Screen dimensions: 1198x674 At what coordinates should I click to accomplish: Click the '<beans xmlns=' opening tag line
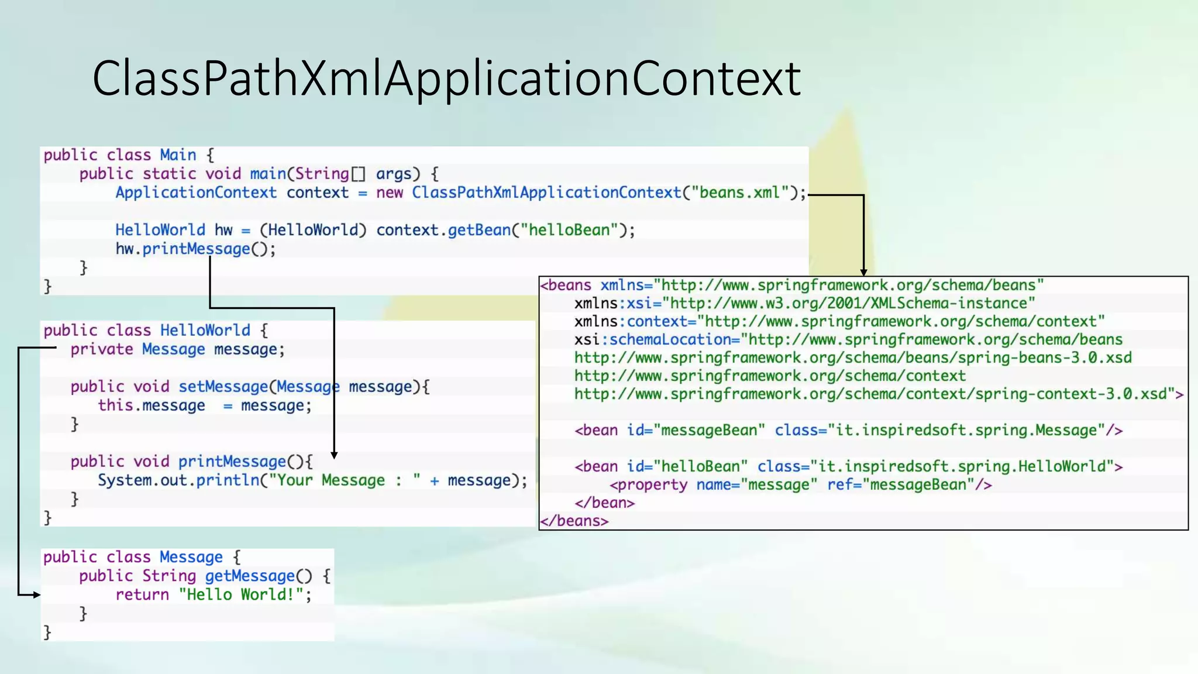(x=792, y=285)
